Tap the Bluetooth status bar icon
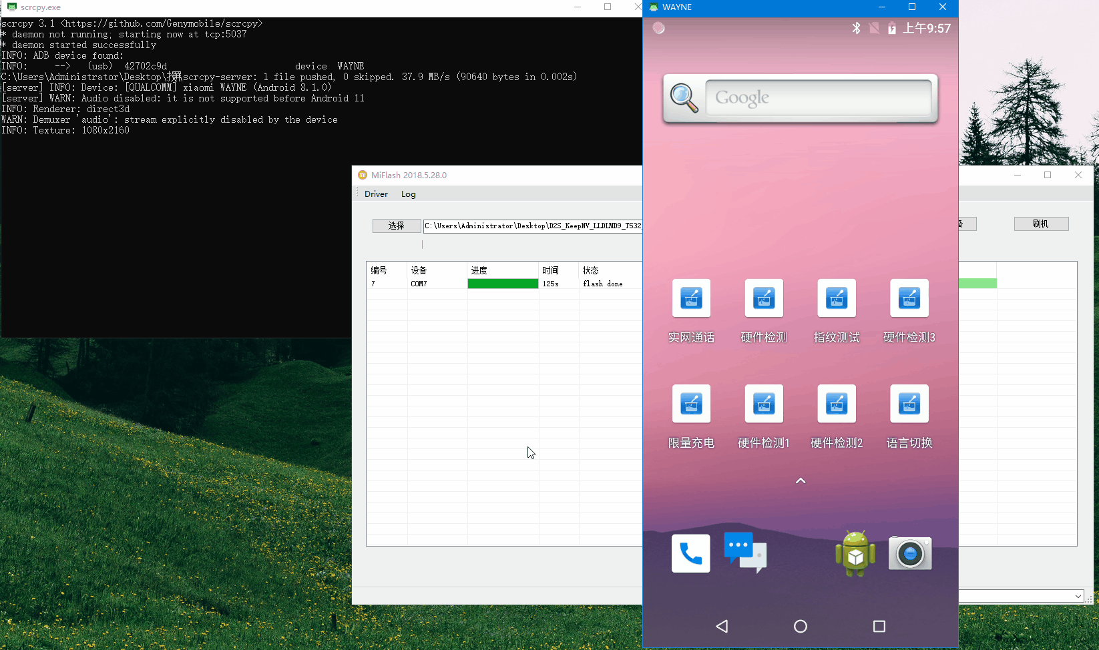 856,28
